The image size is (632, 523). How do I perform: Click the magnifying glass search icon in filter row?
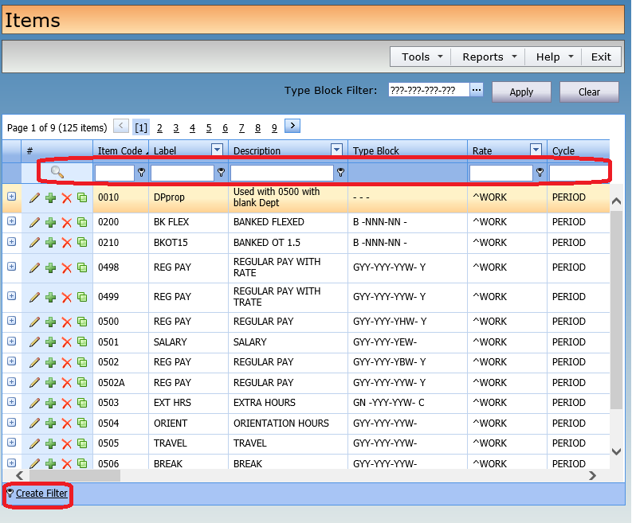(x=57, y=172)
